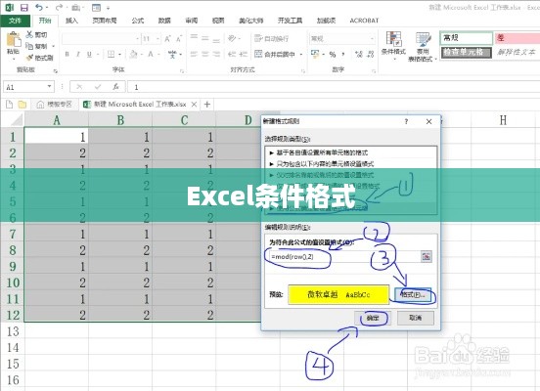Select the Check Cell (检查单元格) gray style

tap(467, 53)
